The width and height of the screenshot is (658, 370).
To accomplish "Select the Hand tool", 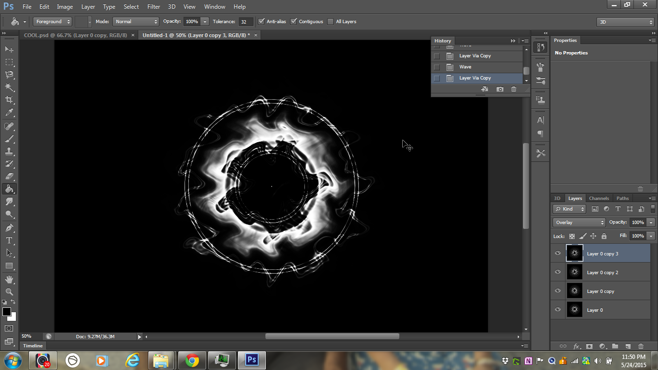I will coord(9,279).
